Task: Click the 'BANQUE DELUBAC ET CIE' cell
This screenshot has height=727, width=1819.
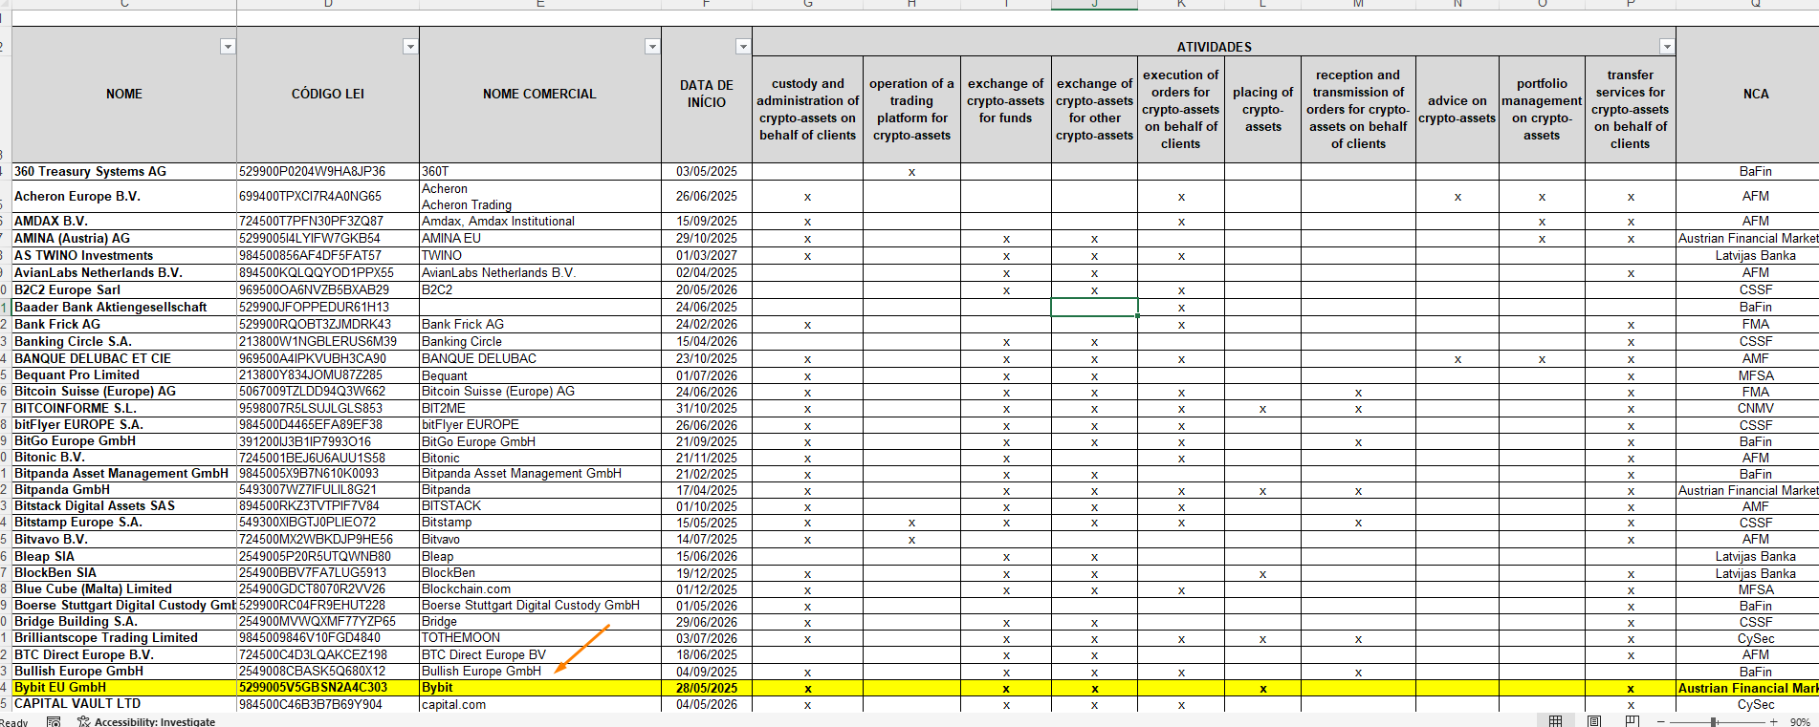Action: tap(124, 358)
